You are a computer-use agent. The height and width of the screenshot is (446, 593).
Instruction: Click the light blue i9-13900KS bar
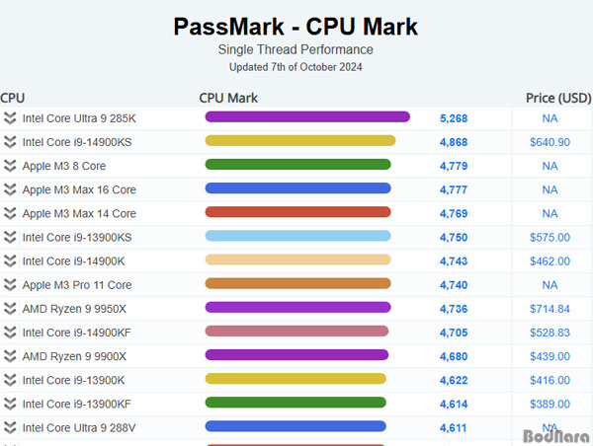pos(298,236)
